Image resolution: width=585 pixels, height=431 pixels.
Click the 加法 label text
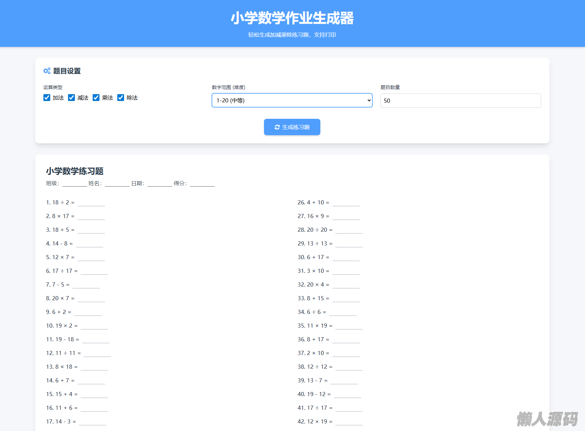point(58,98)
